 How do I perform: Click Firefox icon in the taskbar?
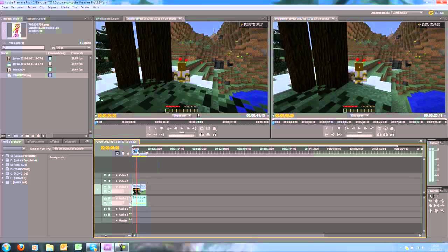[21, 247]
